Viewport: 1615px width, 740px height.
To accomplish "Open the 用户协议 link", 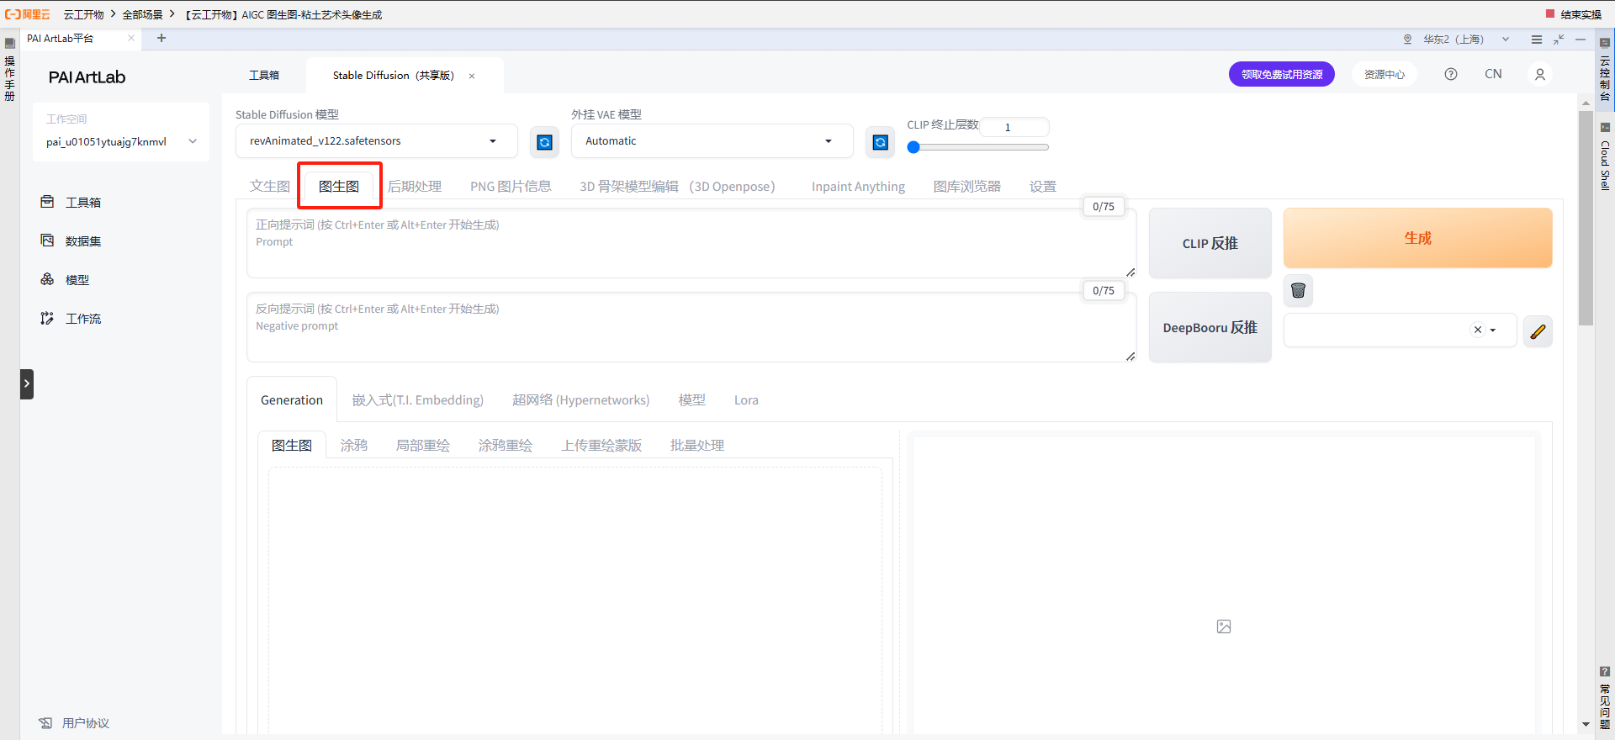I will 74,723.
